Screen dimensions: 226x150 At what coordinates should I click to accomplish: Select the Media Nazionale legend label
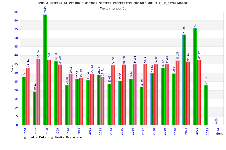tap(69, 137)
